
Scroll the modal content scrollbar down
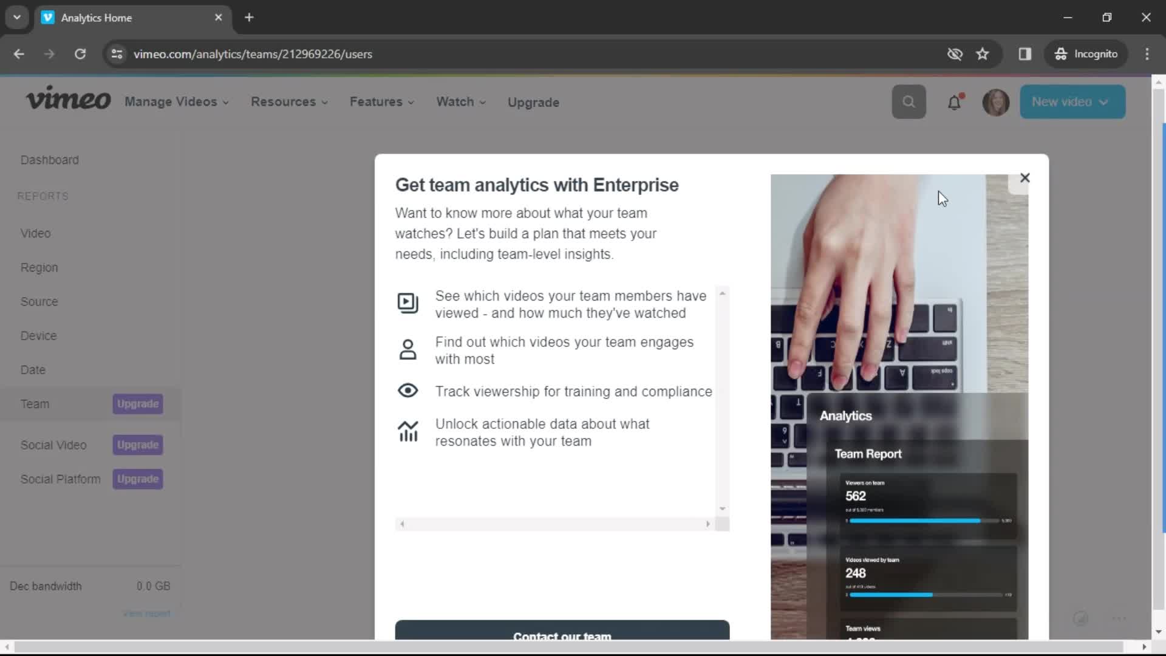tap(721, 507)
